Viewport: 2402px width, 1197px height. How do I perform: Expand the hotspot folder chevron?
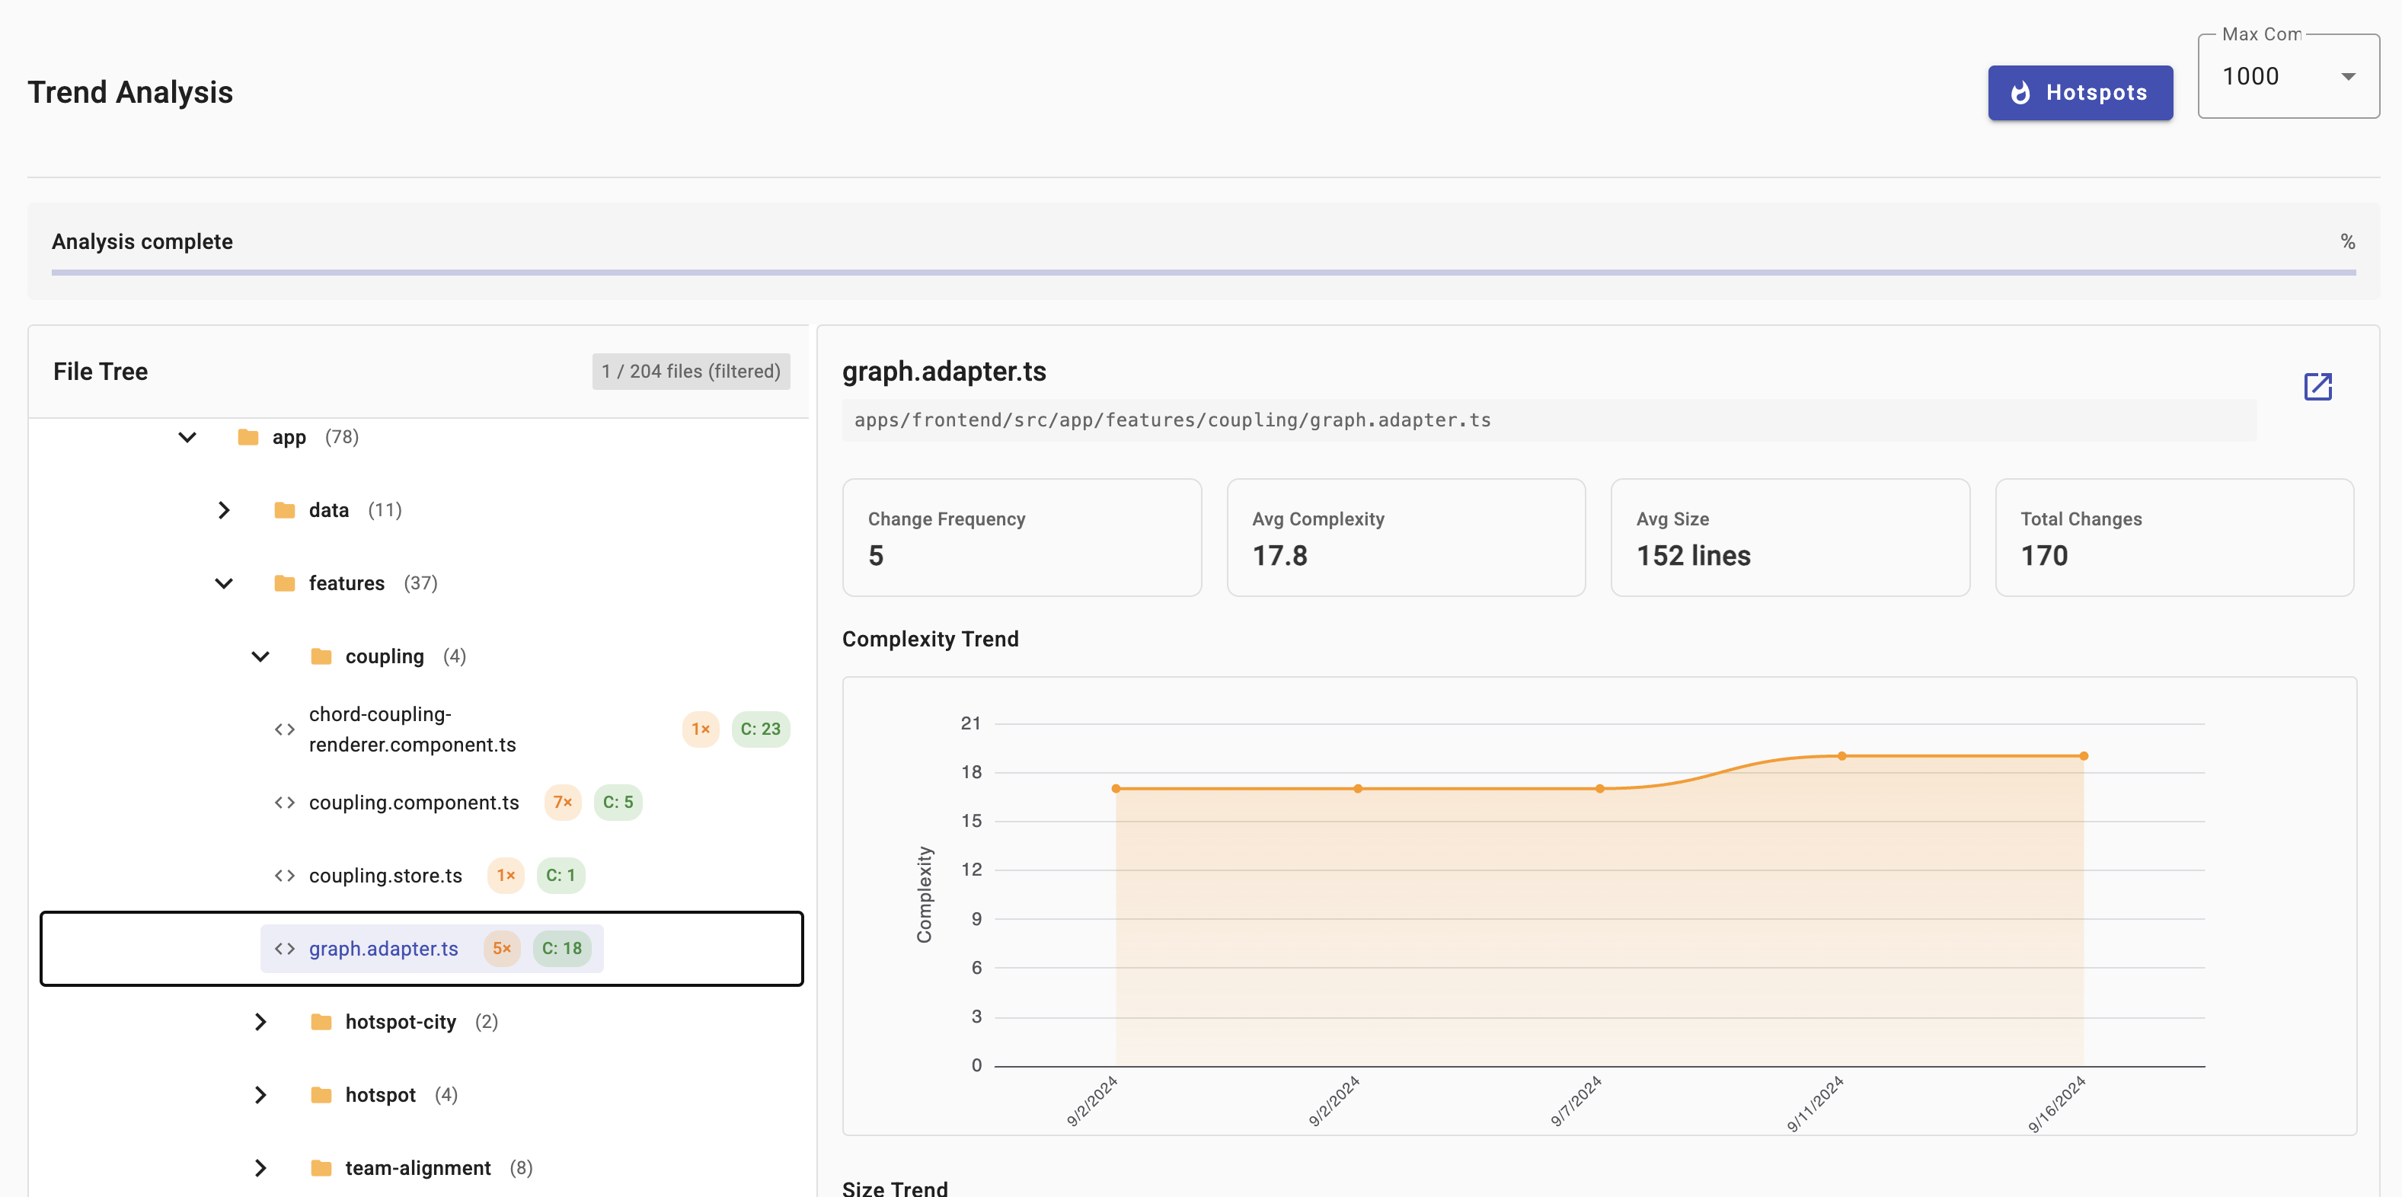260,1094
